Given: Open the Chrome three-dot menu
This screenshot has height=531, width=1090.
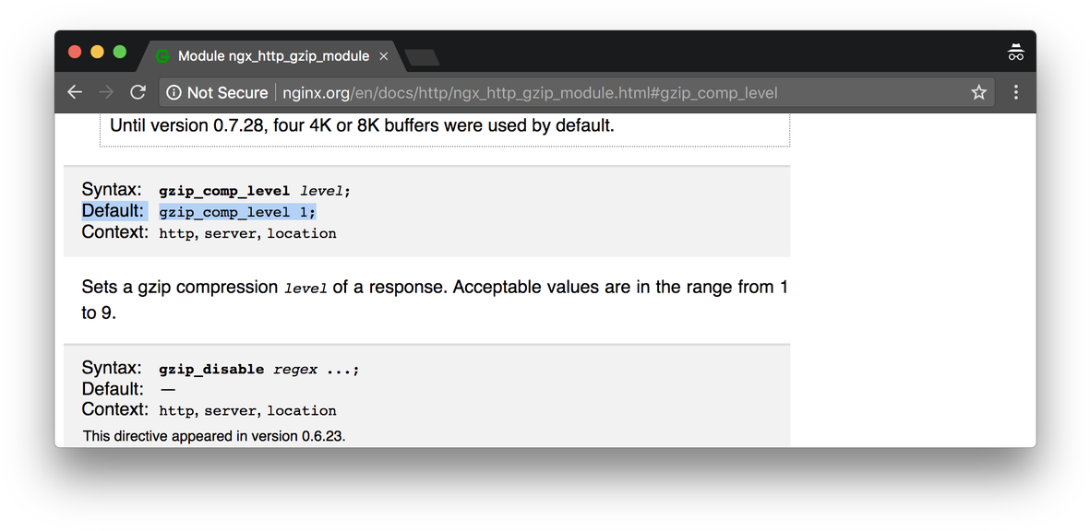Looking at the screenshot, I should point(1016,92).
